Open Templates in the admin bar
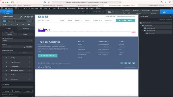173x97 pixels. (72, 8)
